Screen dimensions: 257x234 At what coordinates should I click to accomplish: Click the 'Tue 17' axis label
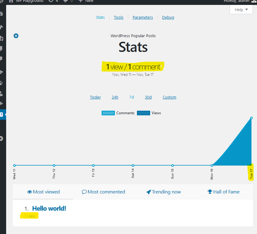251,174
